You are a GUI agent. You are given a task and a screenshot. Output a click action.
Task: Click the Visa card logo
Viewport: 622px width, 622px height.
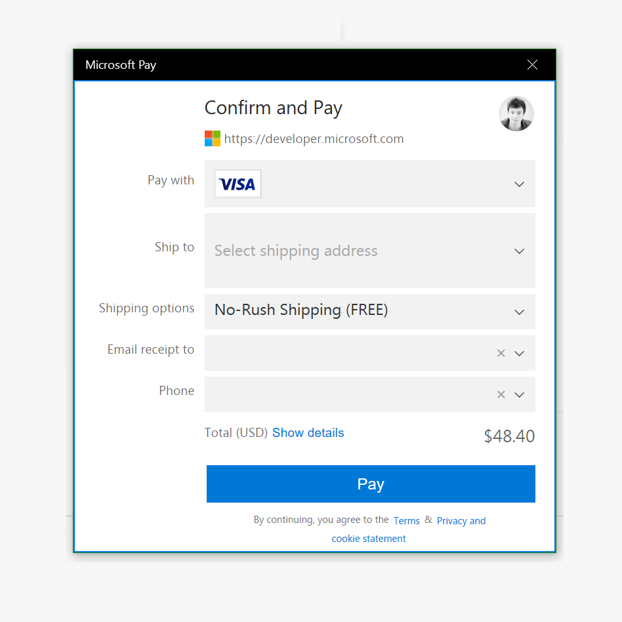coord(238,184)
